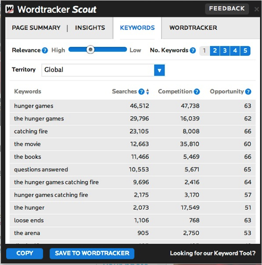Select 'the hunger games' keyword

39,119
